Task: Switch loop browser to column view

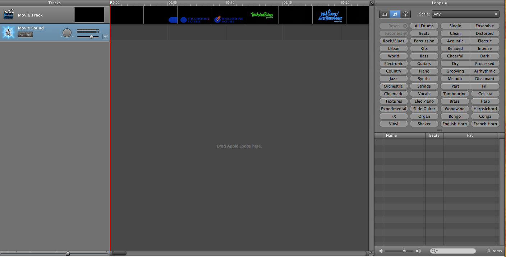Action: pos(385,14)
